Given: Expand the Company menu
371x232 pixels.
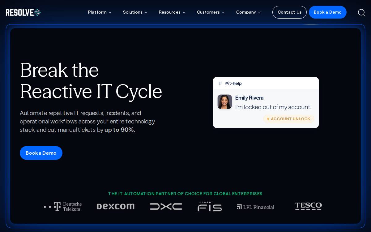Looking at the screenshot, I should [x=248, y=12].
